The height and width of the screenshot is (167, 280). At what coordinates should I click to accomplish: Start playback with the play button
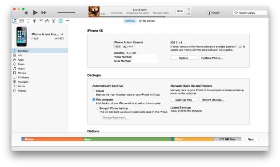coord(35,12)
